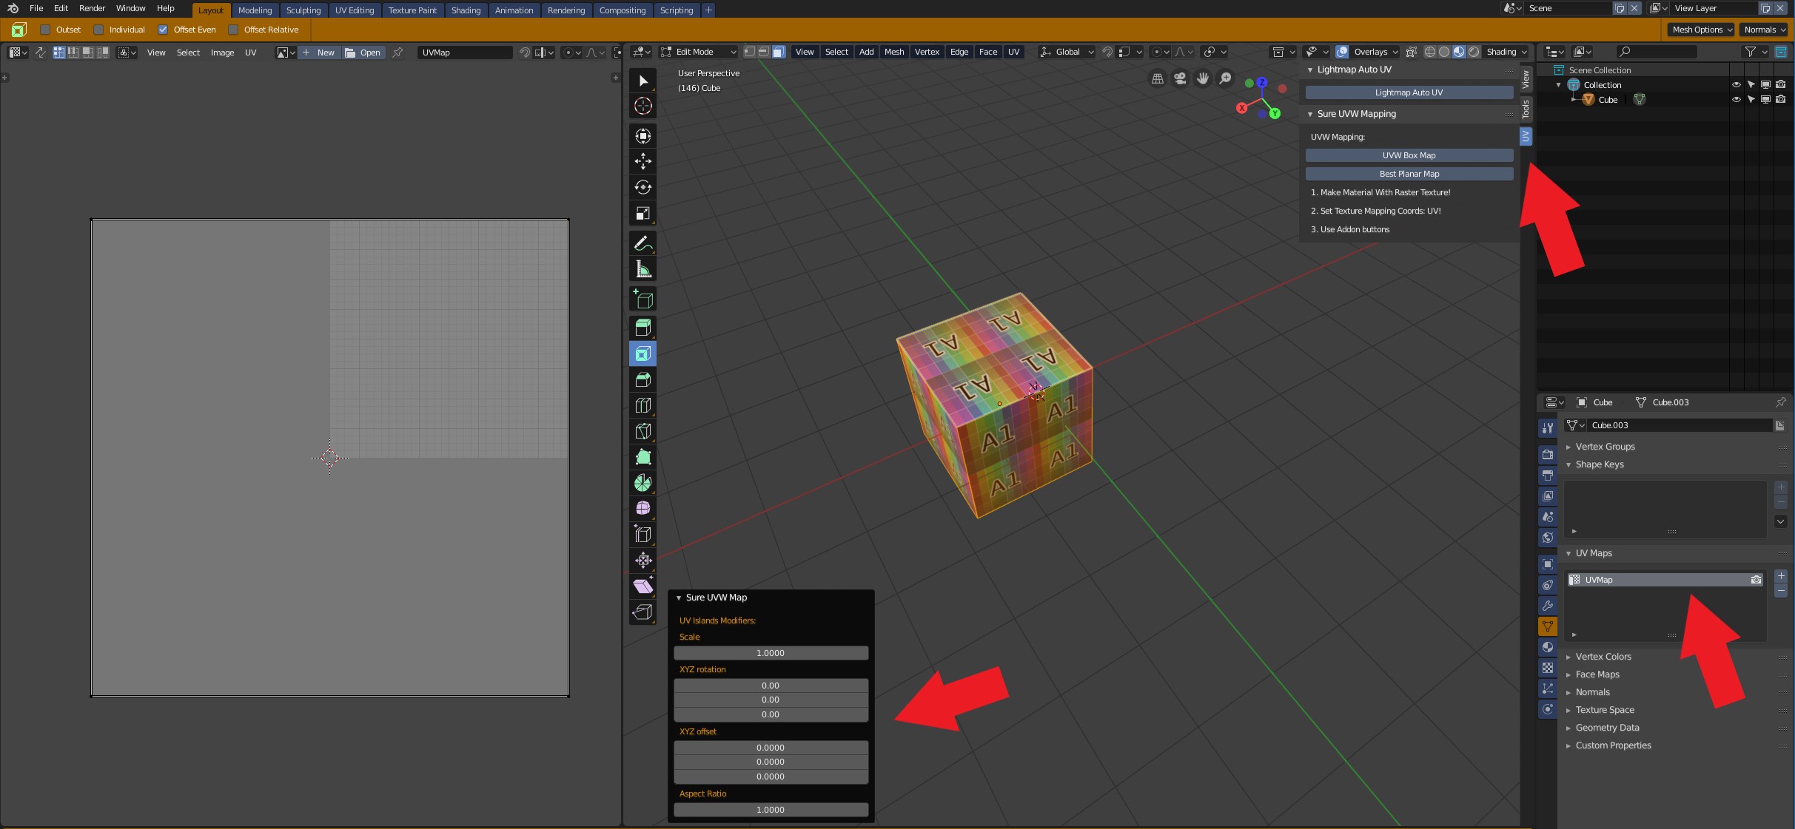1795x829 pixels.
Task: Expand the Vertex Groups panel
Action: [x=1605, y=447]
